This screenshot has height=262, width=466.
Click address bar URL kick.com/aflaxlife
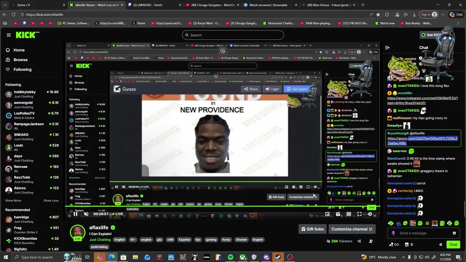(x=44, y=15)
